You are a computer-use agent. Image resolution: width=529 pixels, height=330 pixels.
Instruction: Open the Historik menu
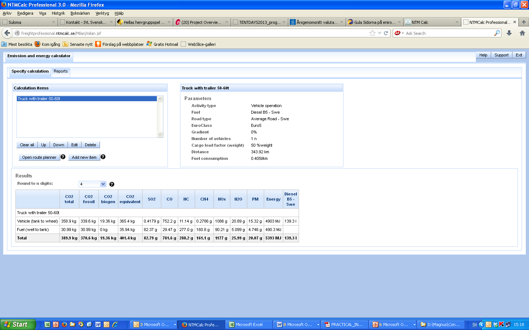[x=58, y=13]
